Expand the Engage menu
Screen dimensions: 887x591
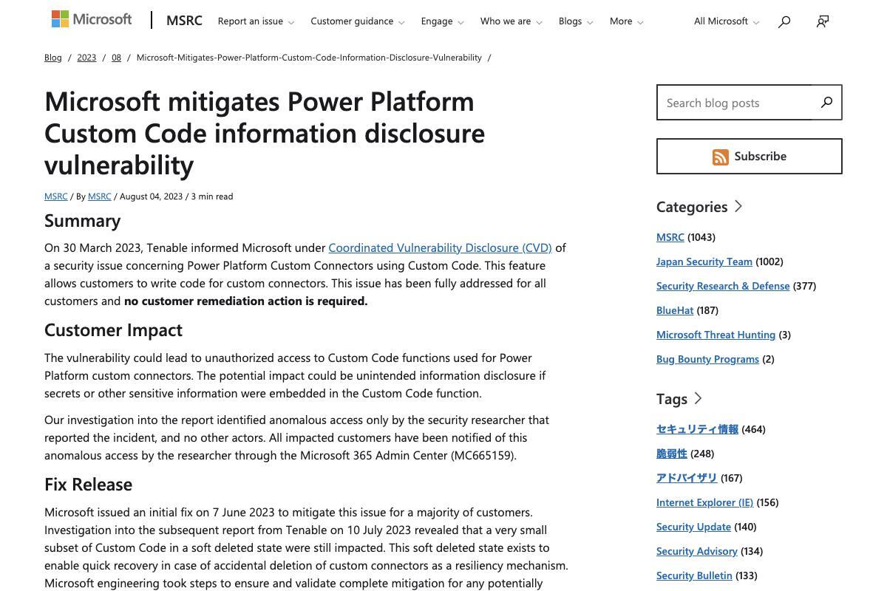click(442, 21)
